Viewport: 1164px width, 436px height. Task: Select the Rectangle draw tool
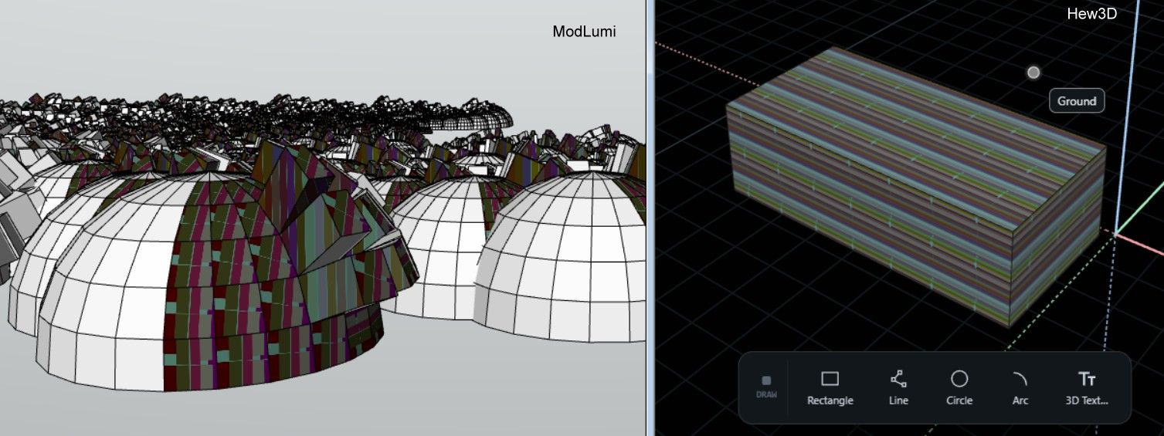click(830, 387)
